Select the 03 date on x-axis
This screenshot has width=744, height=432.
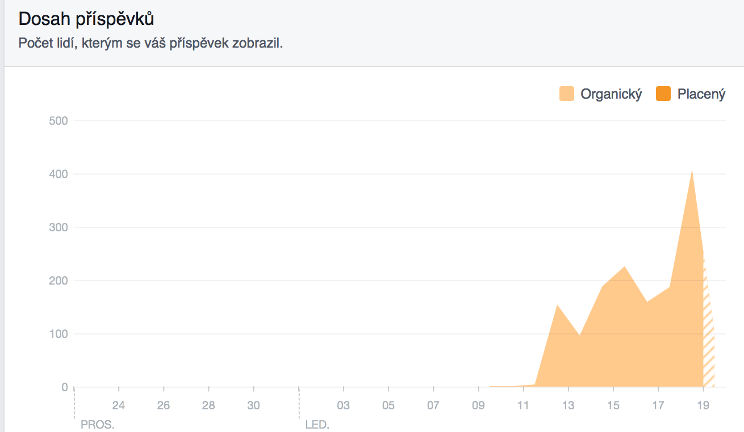[344, 405]
